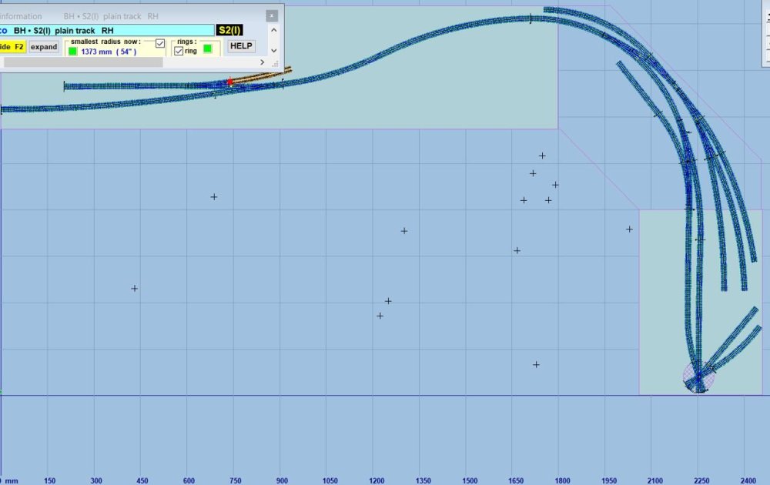Click the green smallest radius indicator

tap(72, 52)
